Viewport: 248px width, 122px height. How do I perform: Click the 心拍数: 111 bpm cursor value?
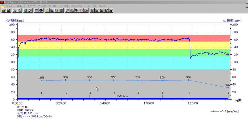coord(28,113)
